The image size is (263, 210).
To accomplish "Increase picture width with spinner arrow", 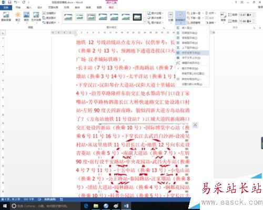I will 254,20.
